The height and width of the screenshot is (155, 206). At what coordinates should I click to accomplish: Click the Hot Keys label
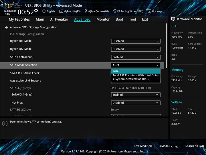[x=157, y=11]
